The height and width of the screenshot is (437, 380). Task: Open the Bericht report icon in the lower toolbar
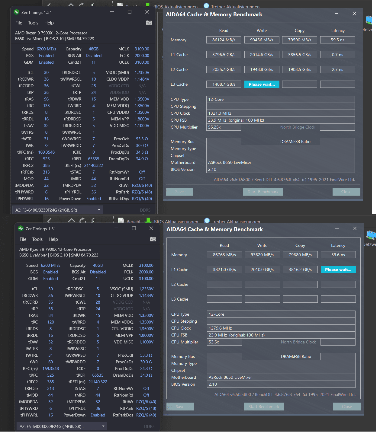pos(121,221)
